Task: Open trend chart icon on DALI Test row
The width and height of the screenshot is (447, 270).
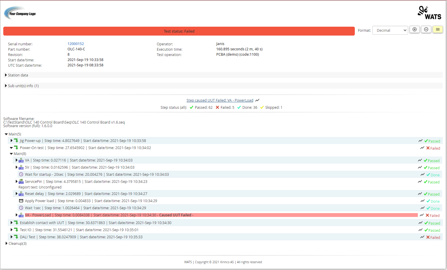Action: [422, 237]
